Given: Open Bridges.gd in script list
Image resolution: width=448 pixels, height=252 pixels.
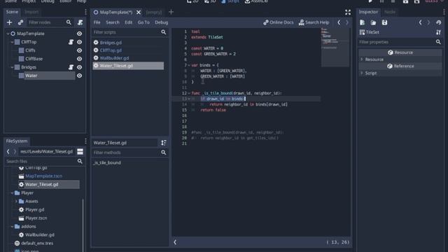Looking at the screenshot, I should (x=111, y=43).
